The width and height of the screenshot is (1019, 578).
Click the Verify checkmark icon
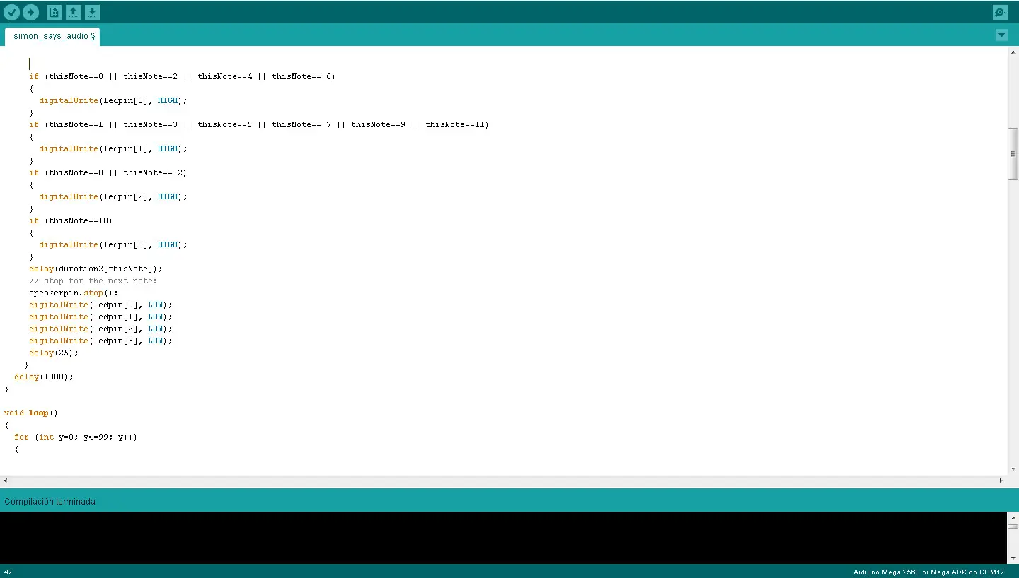(11, 12)
